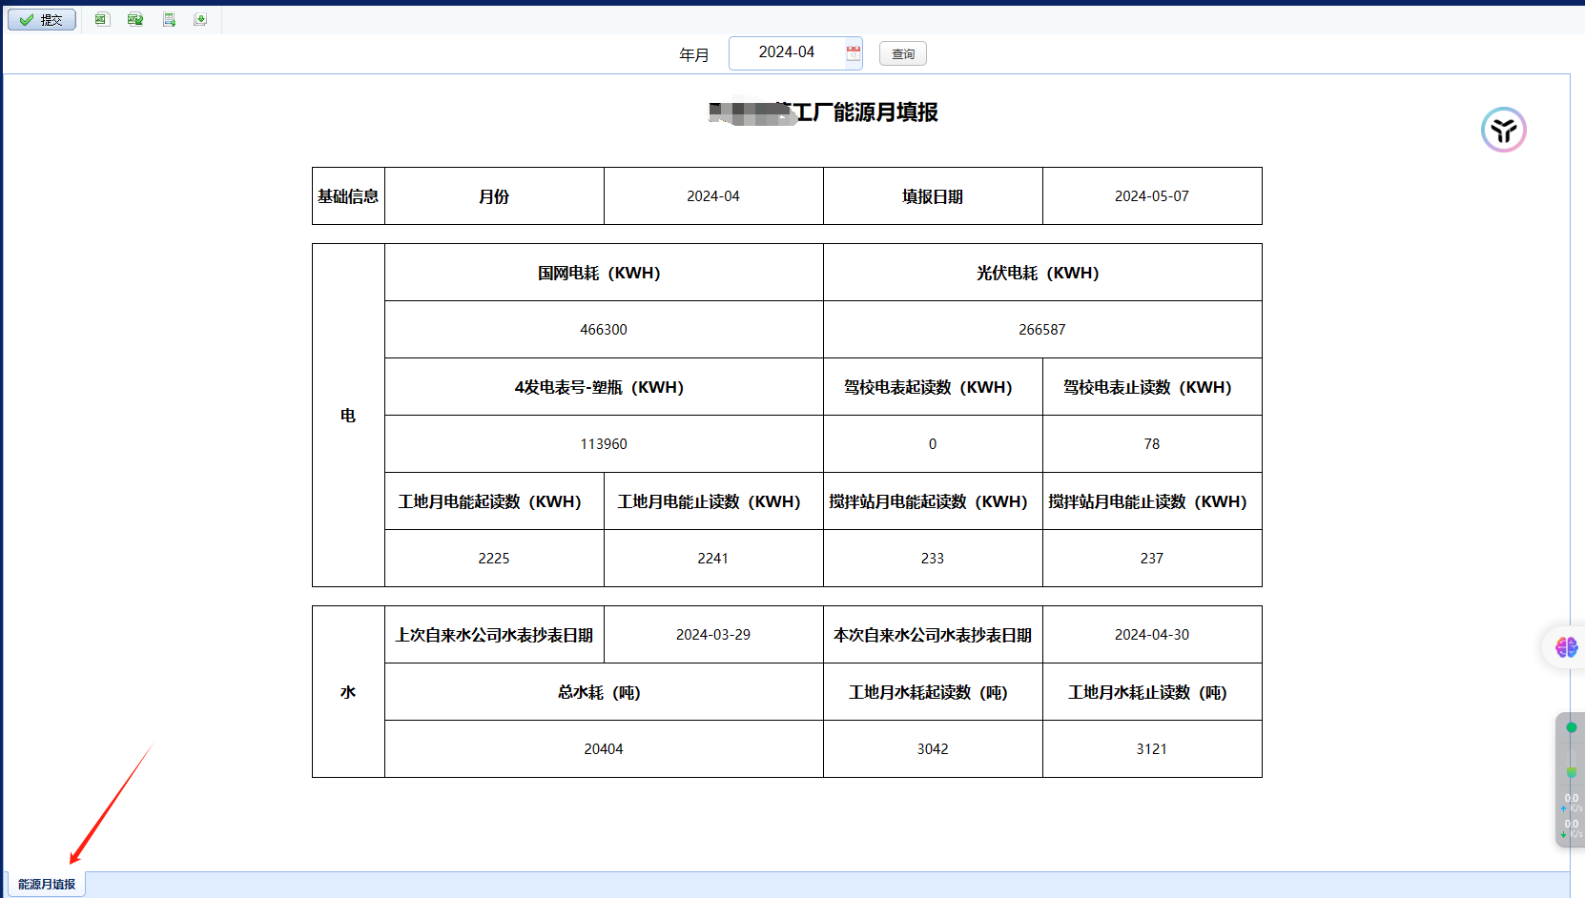Select the 工地月电能止读数（KWH）header cell

[713, 501]
